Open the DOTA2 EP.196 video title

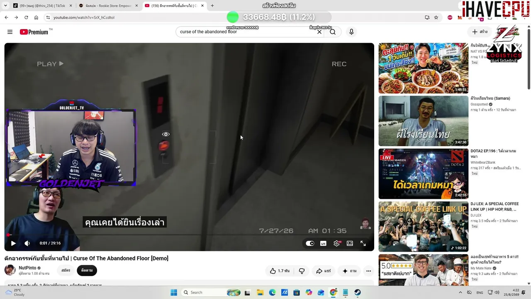(x=493, y=154)
